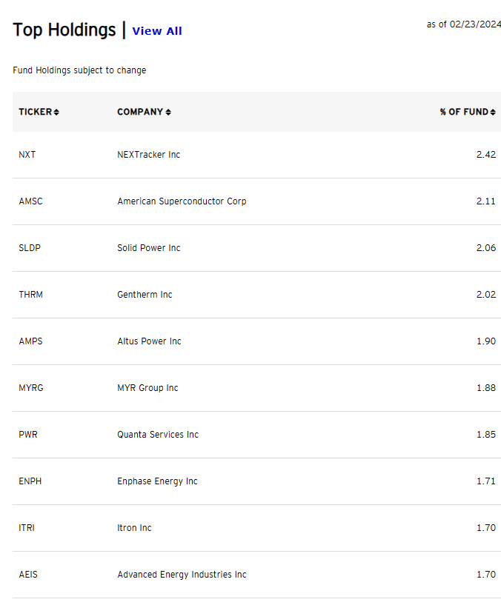The width and height of the screenshot is (501, 605).
Task: Select the MYRG ticker cell
Action: (30, 388)
